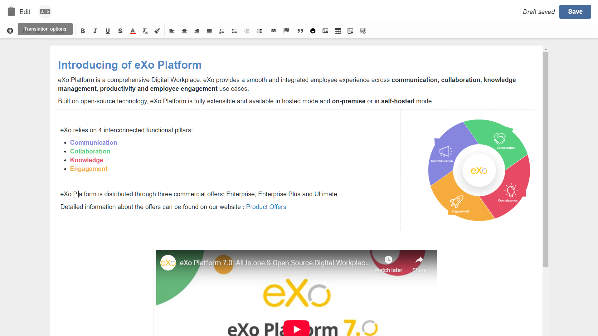Toggle italic formatting
The image size is (598, 336).
point(95,31)
